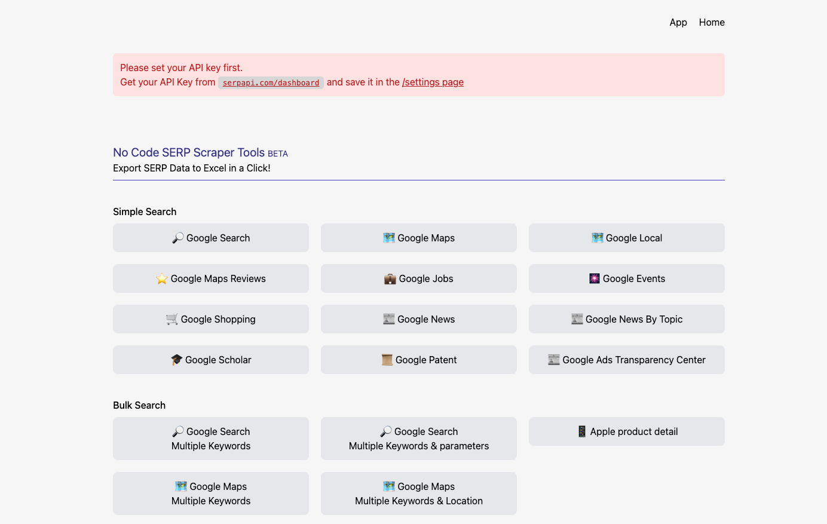Click the magnifier icon on Google Search
Image resolution: width=827 pixels, height=524 pixels.
point(177,238)
